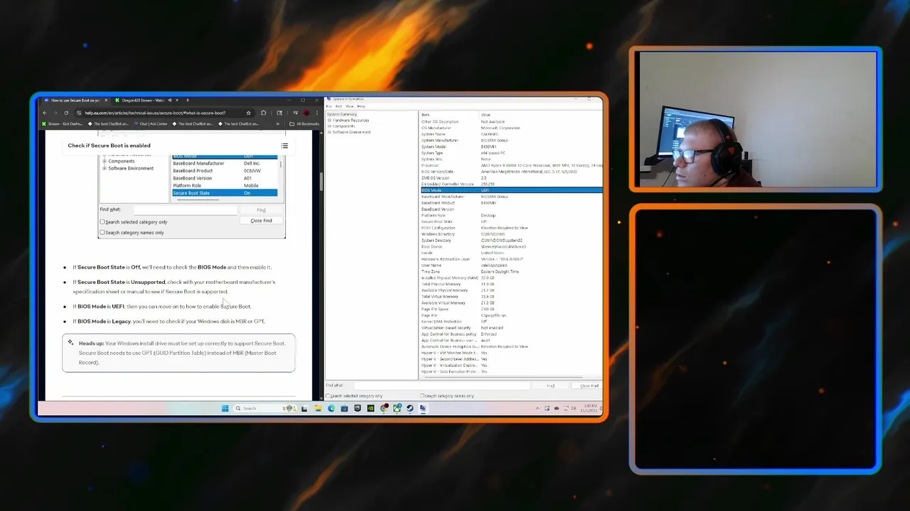Click the Windows taskbar Search box
910x511 pixels.
266,408
